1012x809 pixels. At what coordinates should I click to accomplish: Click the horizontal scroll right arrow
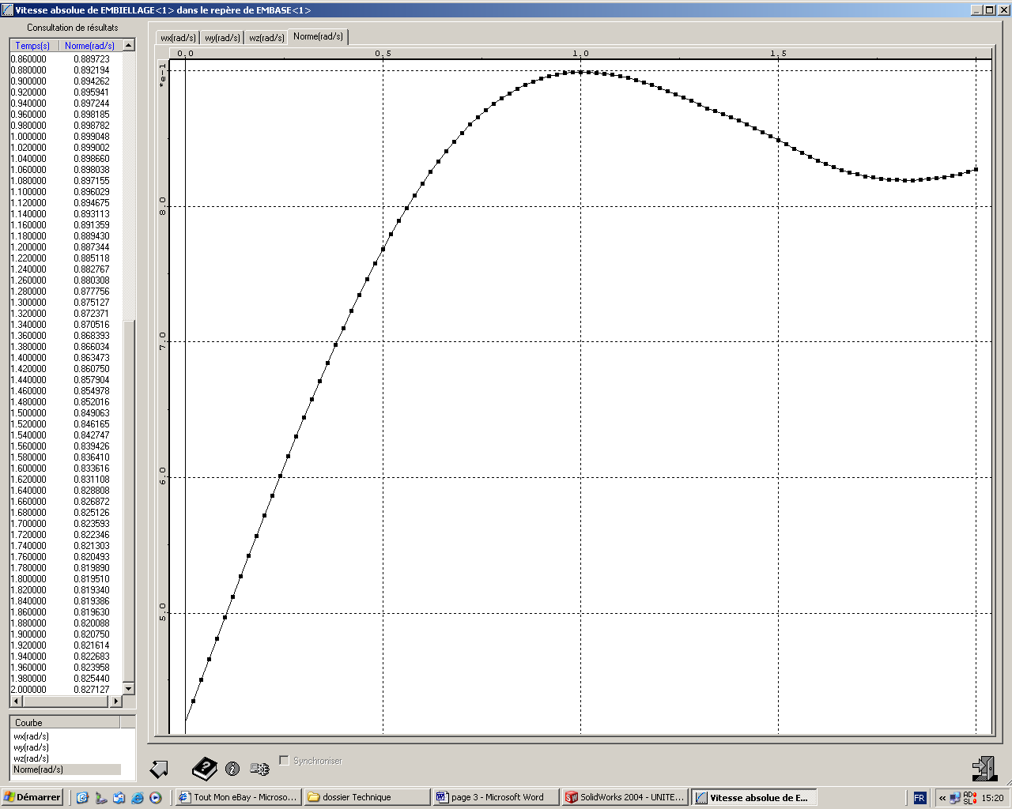click(x=116, y=701)
